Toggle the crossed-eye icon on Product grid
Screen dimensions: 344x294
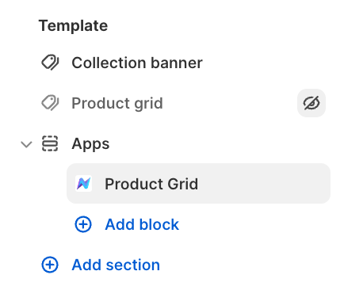tap(312, 103)
